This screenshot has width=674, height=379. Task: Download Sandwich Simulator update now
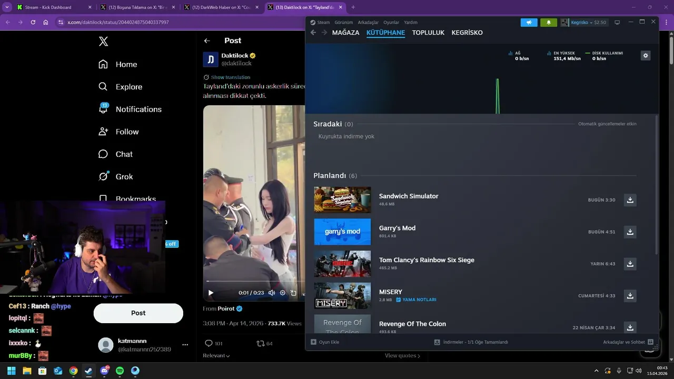630,200
